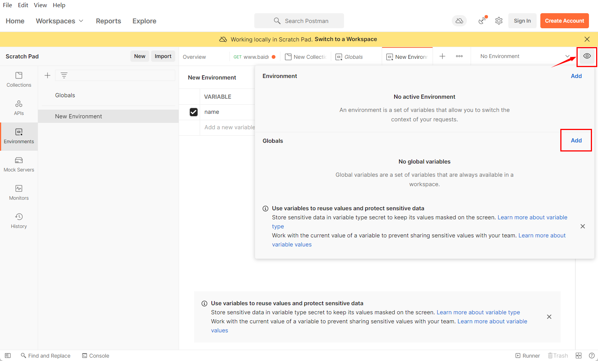The image size is (598, 361).
Task: Open the help question mark icon
Action: tap(592, 355)
